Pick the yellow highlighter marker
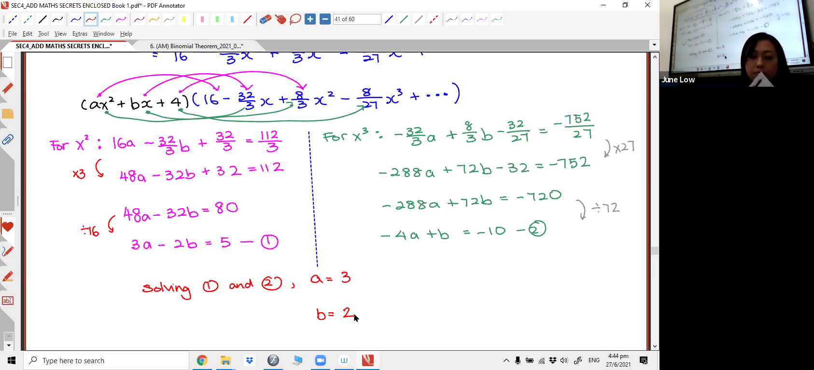Image resolution: width=814 pixels, height=370 pixels. tap(184, 20)
